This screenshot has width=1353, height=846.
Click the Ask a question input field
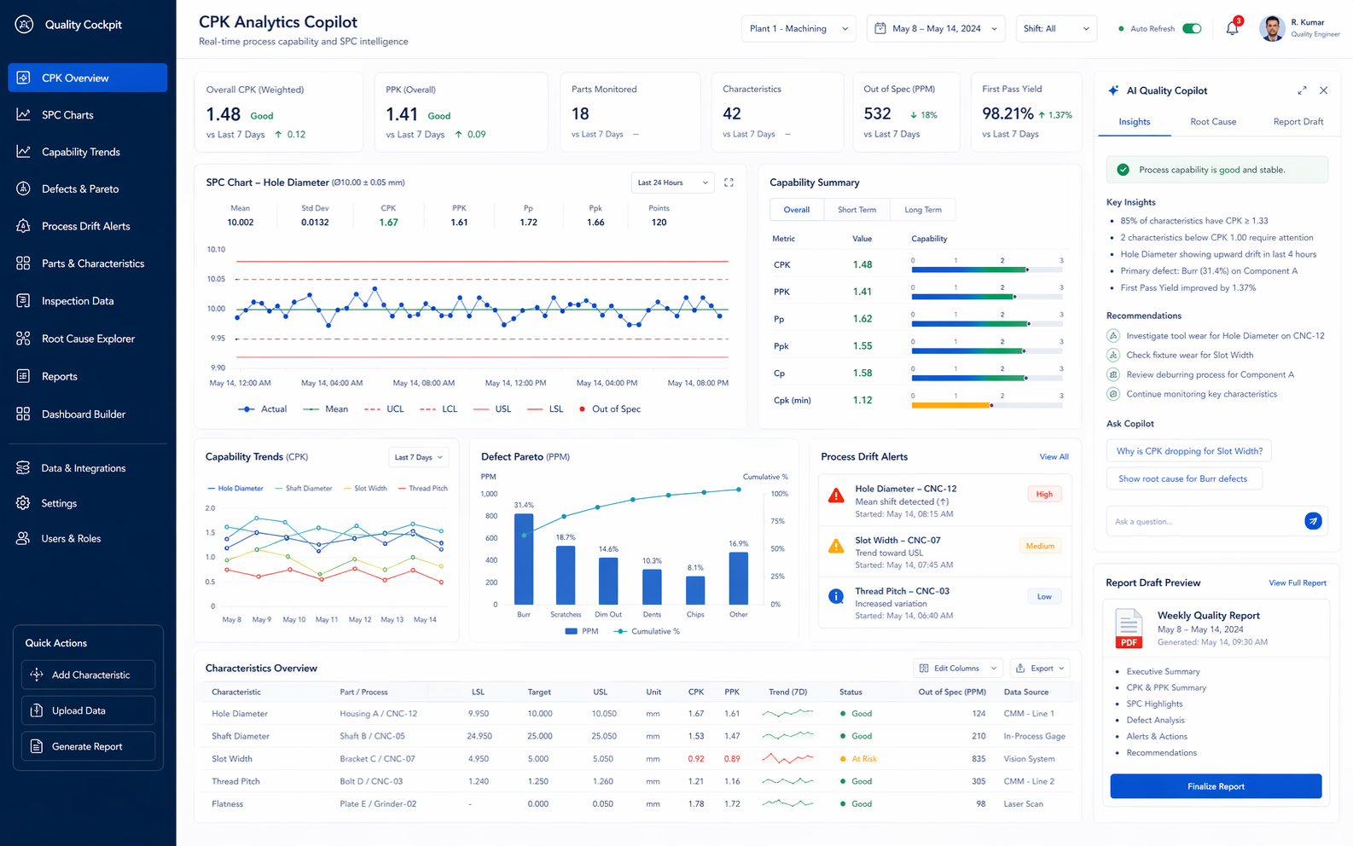click(1205, 521)
